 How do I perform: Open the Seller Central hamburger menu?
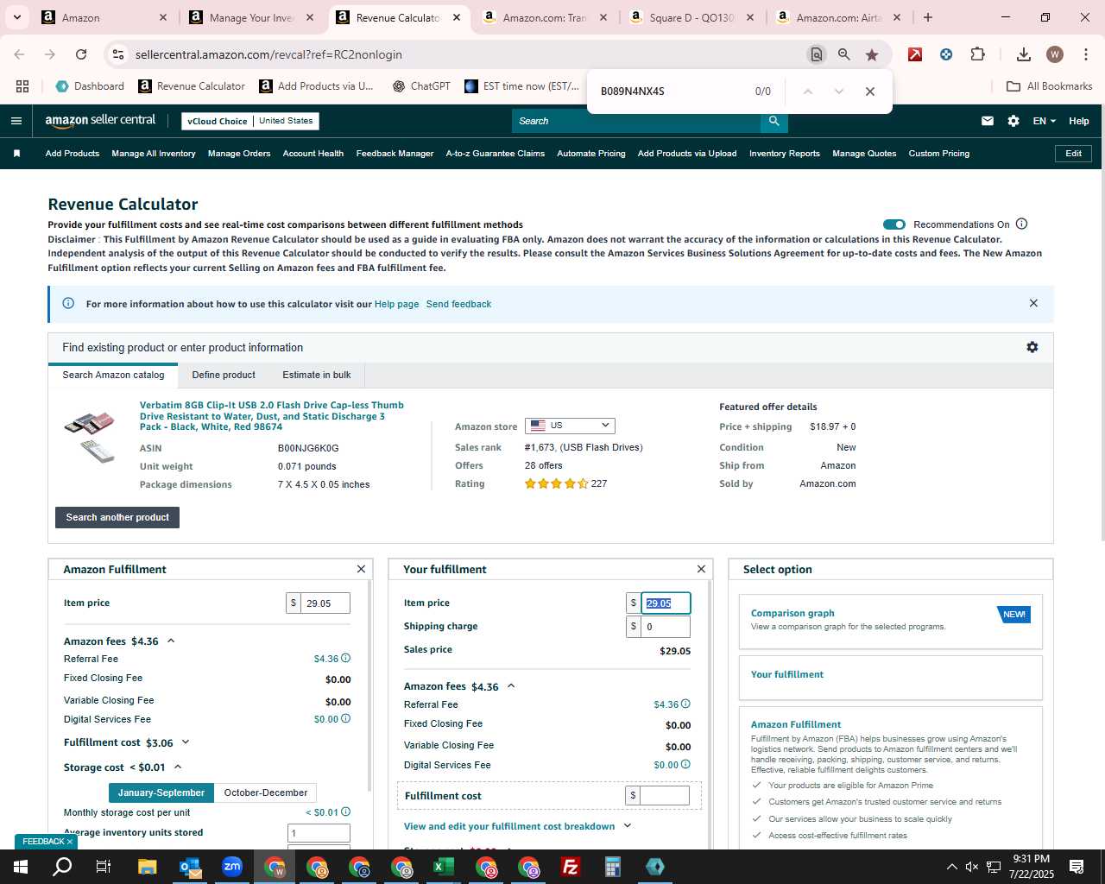[x=16, y=121]
